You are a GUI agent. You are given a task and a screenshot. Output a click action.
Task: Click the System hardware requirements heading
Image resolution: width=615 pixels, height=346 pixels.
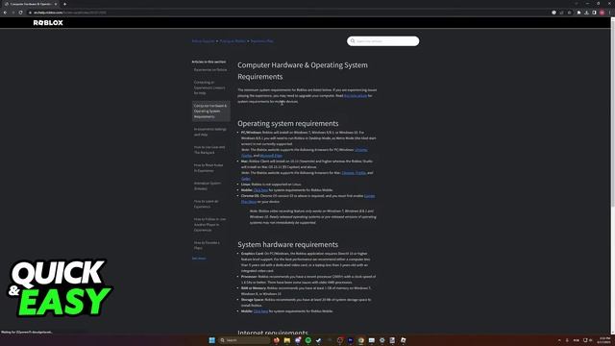click(x=287, y=244)
